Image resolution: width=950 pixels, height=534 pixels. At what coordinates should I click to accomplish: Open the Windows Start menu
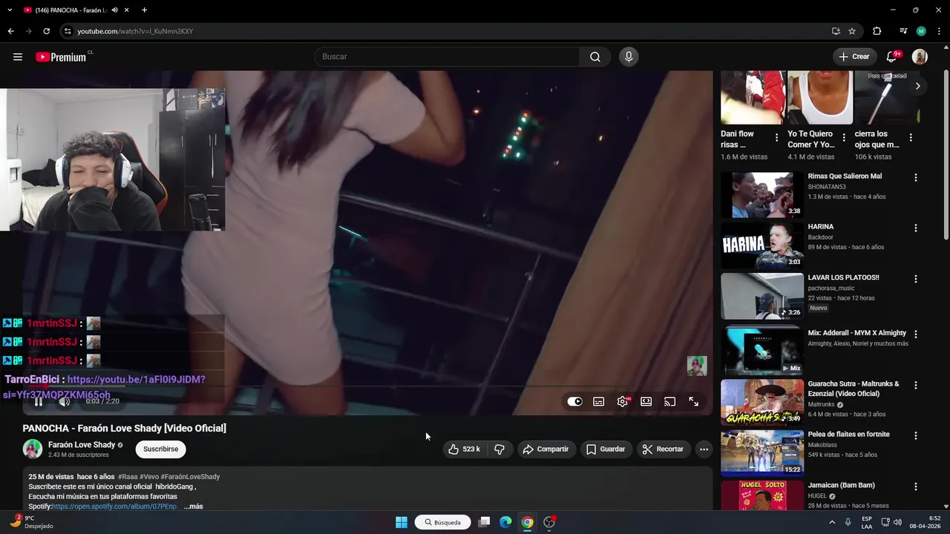click(402, 522)
